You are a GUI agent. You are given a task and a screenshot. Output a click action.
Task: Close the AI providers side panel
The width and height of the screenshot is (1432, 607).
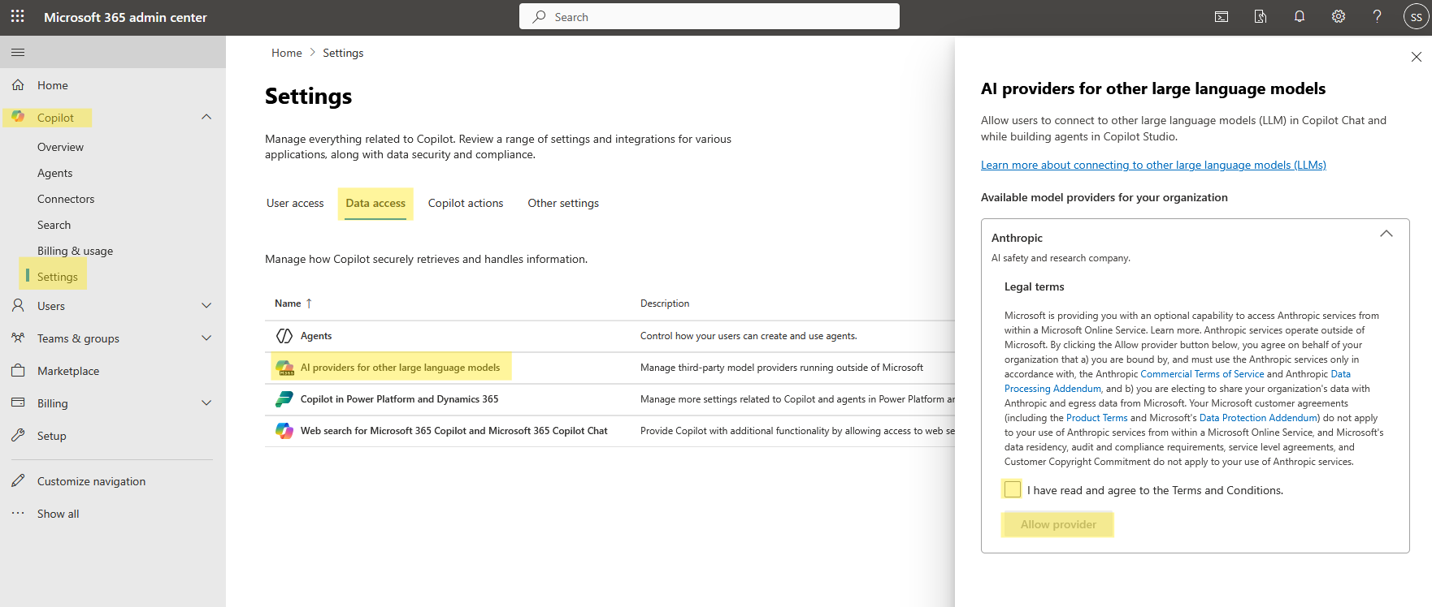coord(1416,57)
